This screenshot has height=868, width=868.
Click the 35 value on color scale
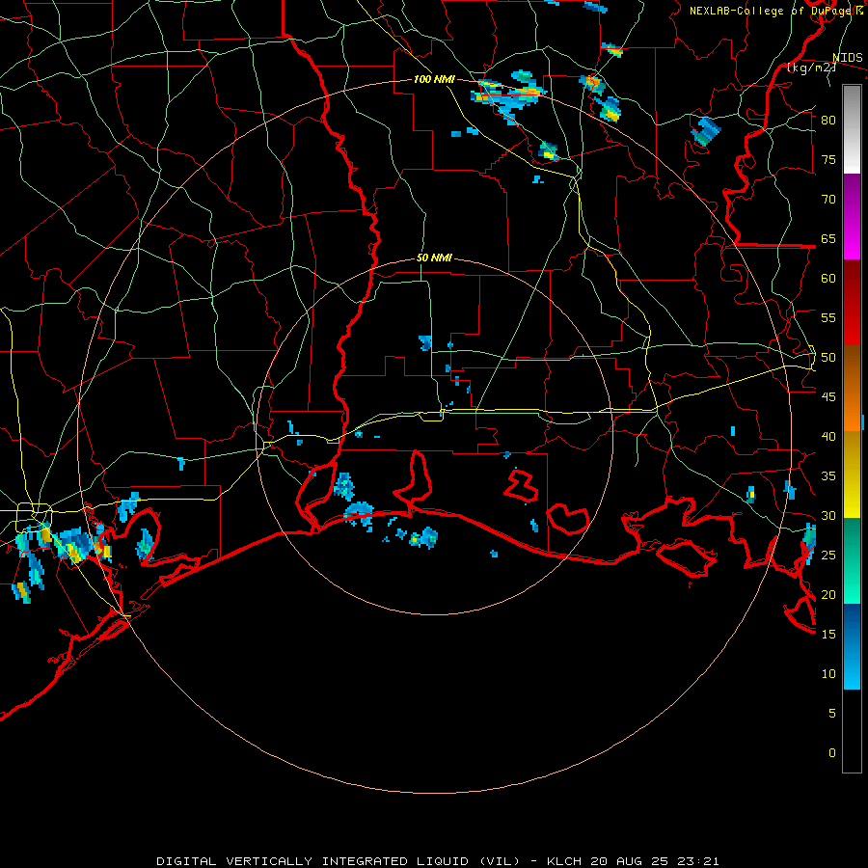828,476
